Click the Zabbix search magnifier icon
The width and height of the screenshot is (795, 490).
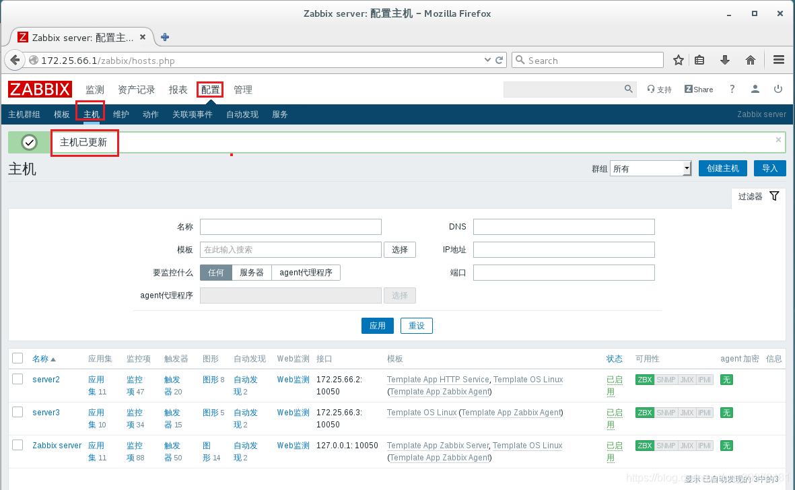(x=629, y=90)
